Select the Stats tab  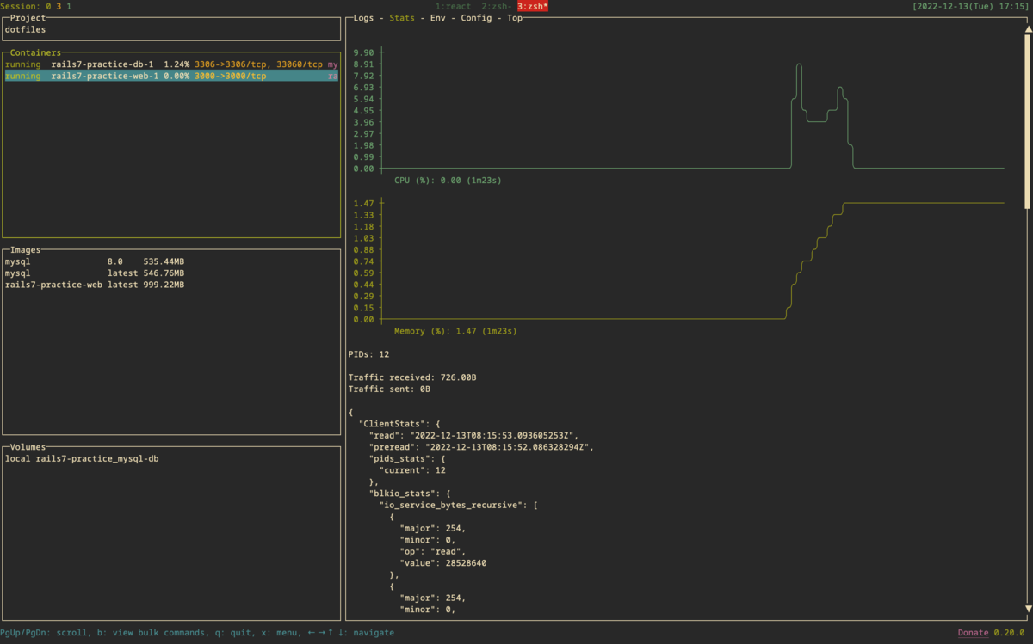[402, 18]
